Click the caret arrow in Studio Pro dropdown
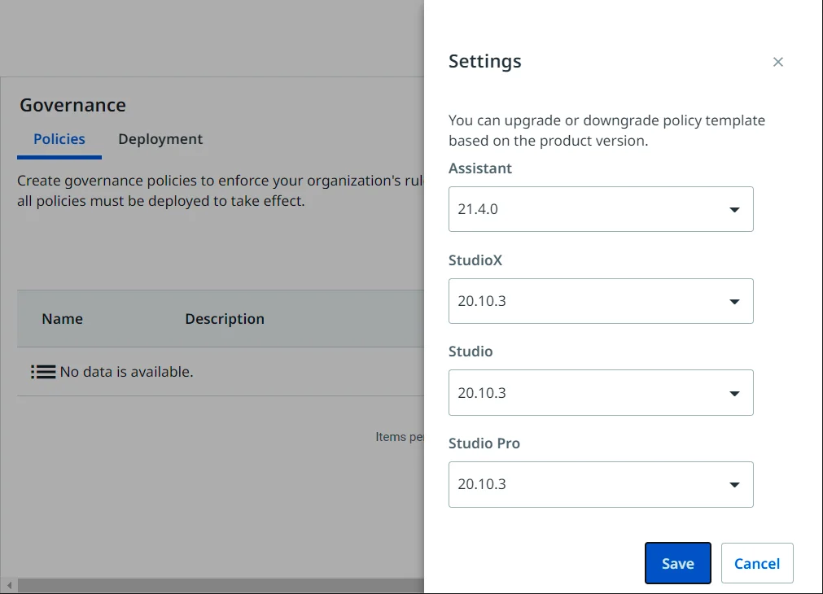 (733, 485)
